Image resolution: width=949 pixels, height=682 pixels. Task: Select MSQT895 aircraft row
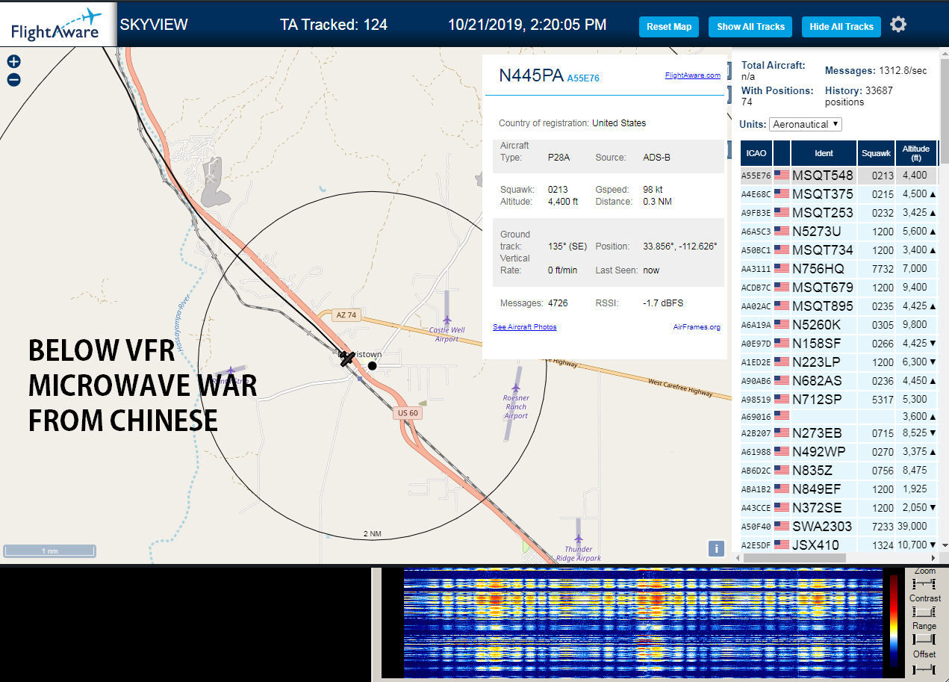838,306
